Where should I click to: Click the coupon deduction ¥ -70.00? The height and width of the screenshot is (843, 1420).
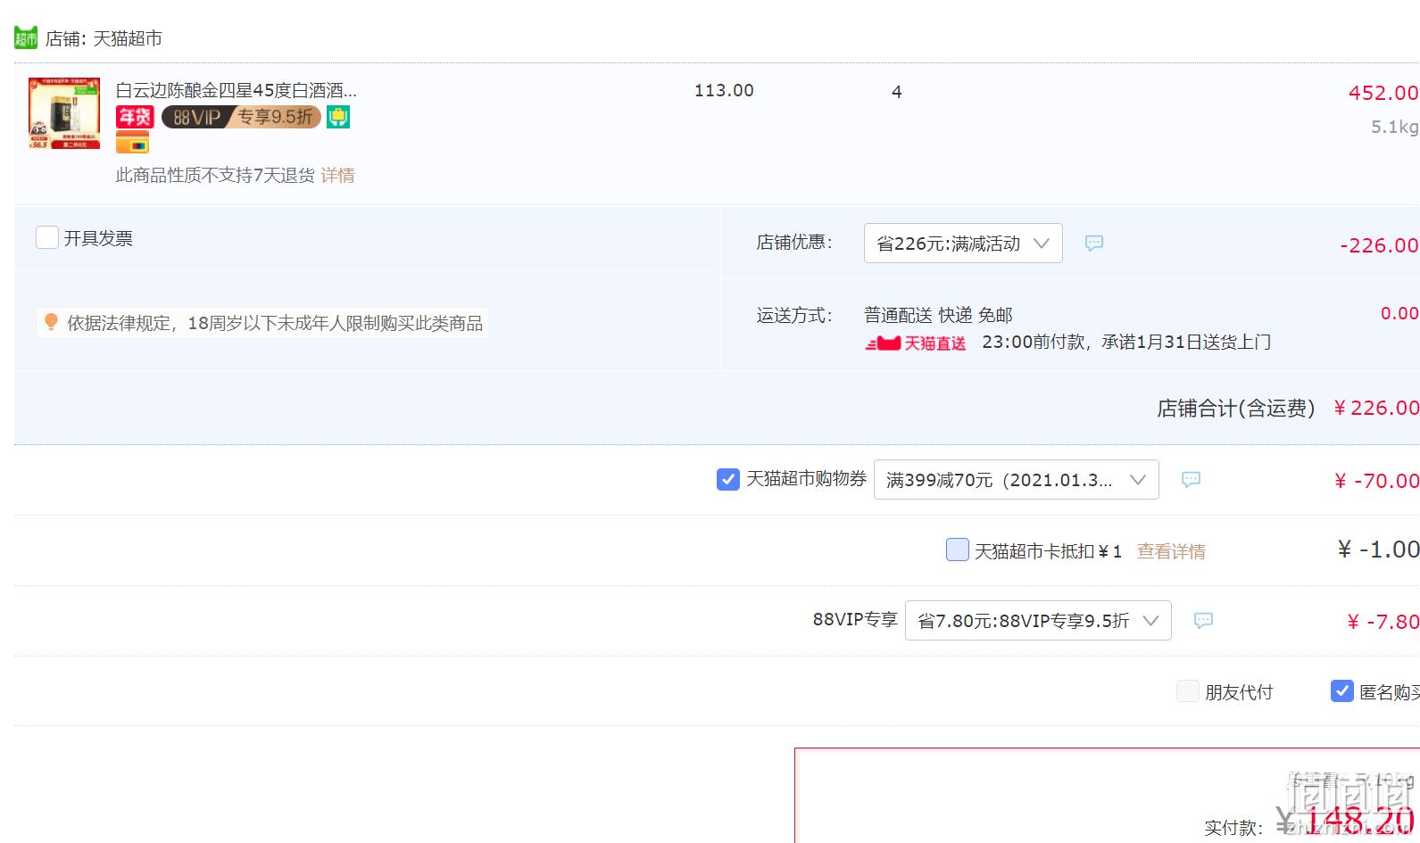tap(1376, 481)
